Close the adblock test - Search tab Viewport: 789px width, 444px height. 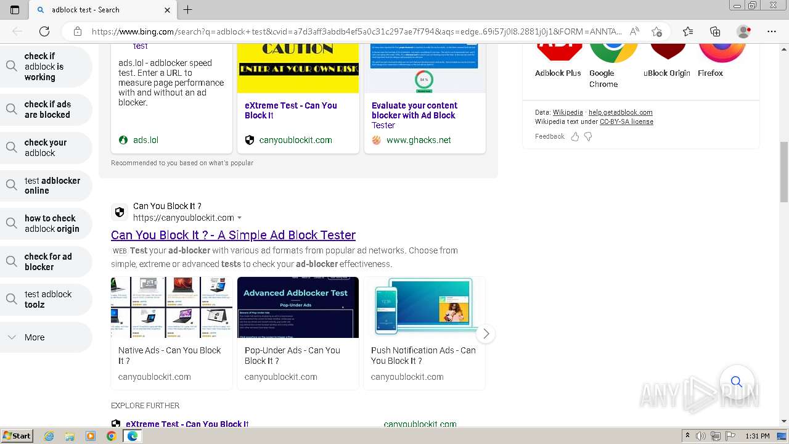point(168,10)
